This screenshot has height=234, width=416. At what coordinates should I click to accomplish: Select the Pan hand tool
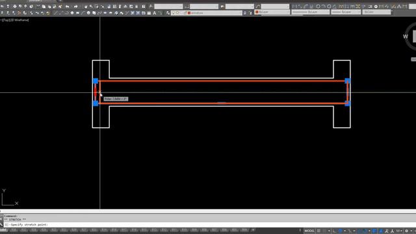coord(86,6)
